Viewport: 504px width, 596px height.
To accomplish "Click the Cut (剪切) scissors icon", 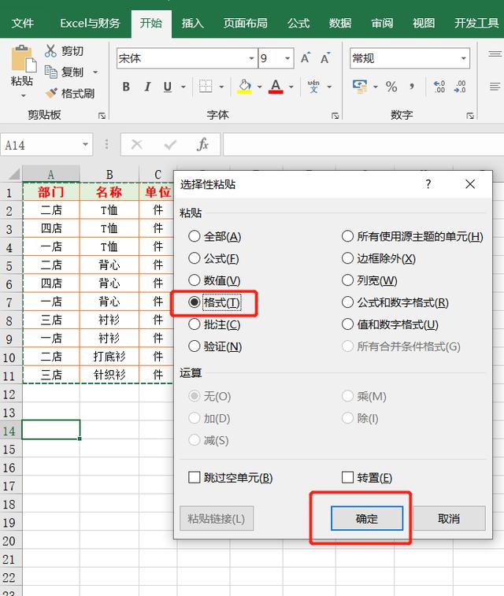I will coord(50,51).
